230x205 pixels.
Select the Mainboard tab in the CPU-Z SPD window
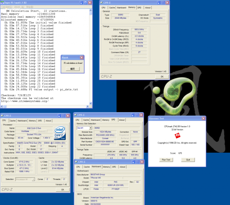tap(96, 120)
